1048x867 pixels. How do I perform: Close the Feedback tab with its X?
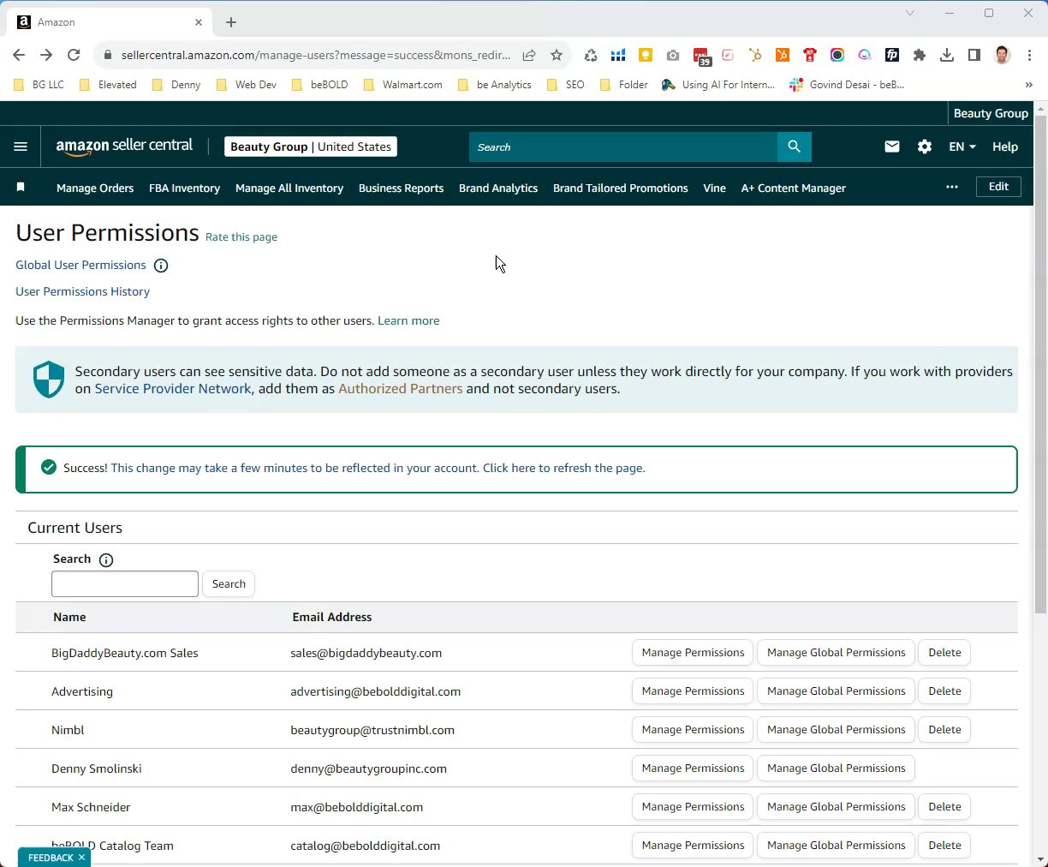[81, 858]
